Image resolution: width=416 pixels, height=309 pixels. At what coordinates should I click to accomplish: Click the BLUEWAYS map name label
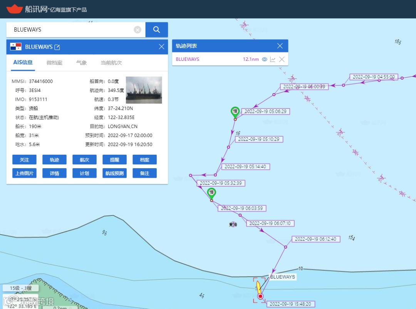283,277
